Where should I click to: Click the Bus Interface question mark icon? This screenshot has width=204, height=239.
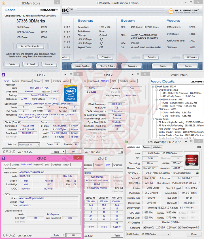tap(199, 183)
